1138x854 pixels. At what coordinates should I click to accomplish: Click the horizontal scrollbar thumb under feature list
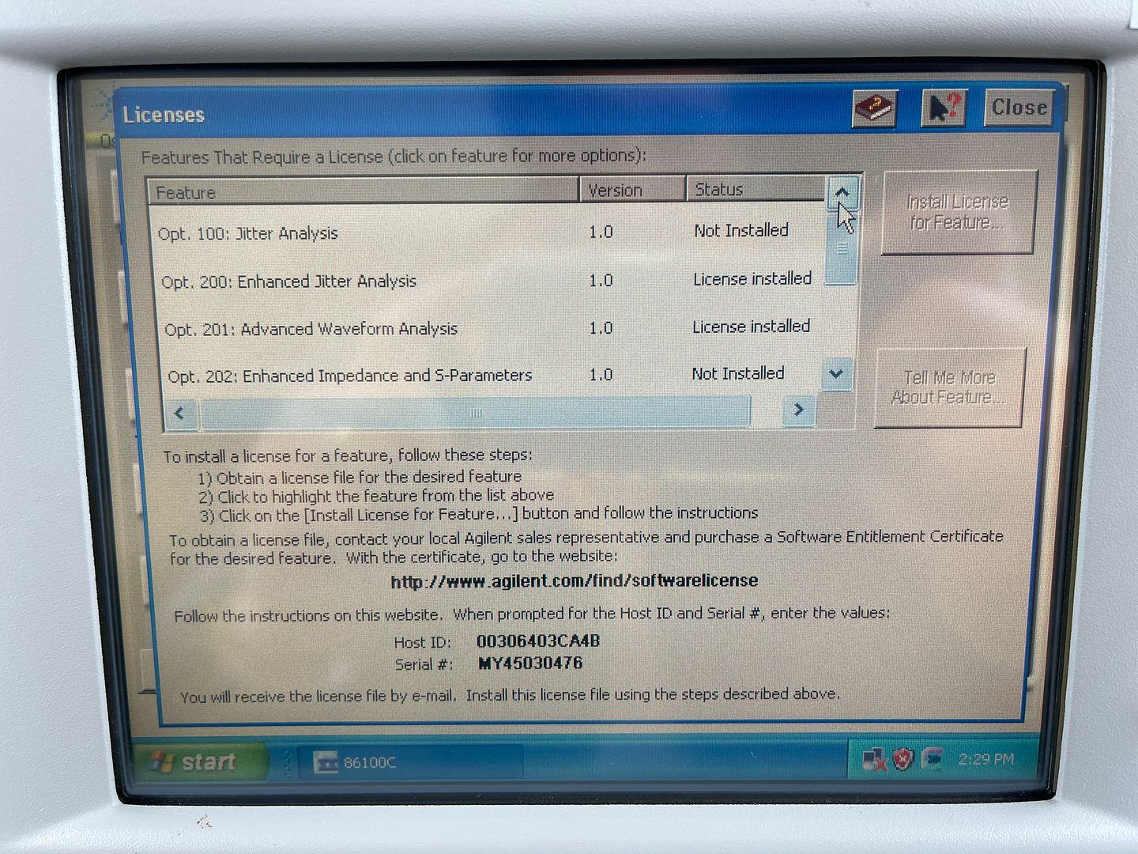[x=474, y=413]
